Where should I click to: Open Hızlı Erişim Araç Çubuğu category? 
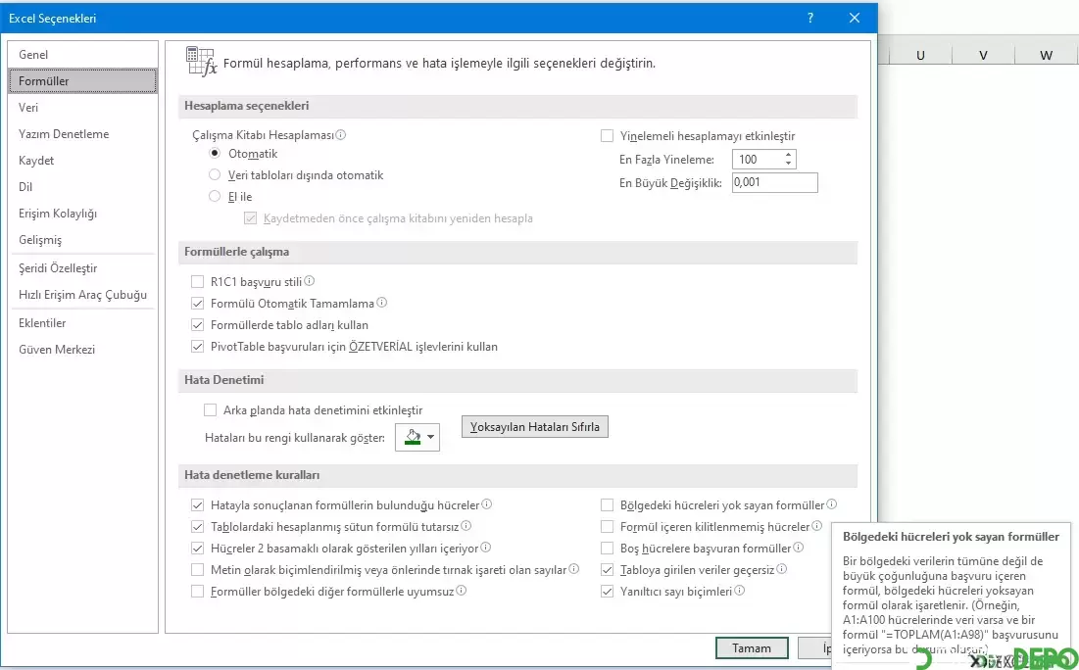(x=82, y=295)
